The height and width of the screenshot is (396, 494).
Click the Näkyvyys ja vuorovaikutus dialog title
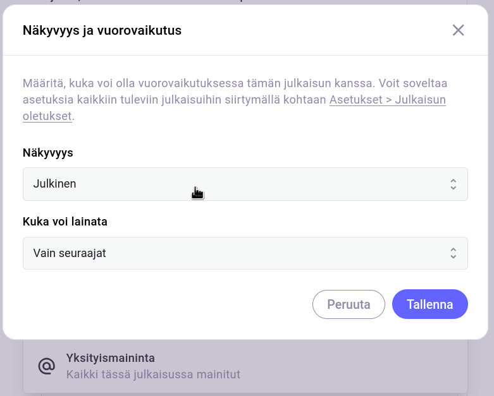tap(102, 30)
